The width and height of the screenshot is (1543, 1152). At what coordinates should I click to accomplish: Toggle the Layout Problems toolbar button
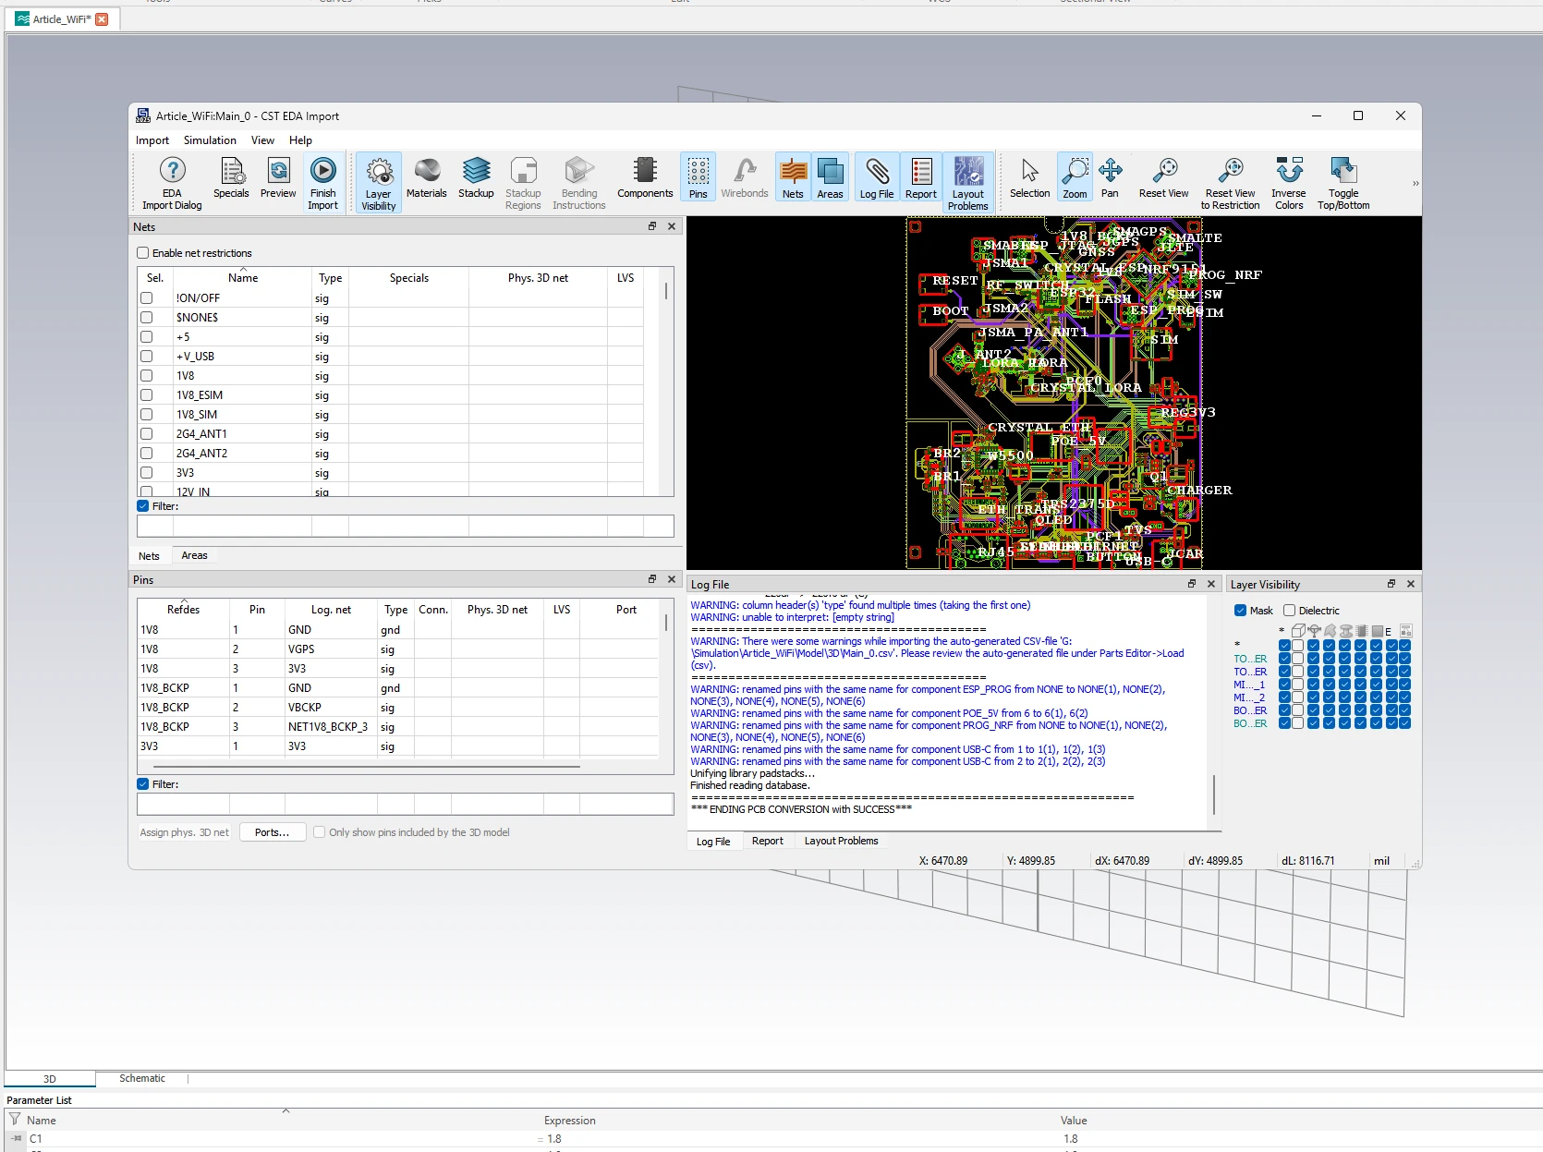(967, 183)
